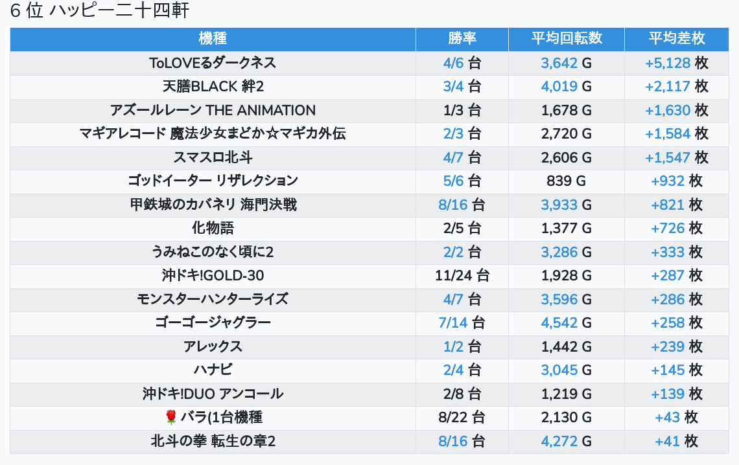This screenshot has height=465, width=739.
Task: Click the 6位 ハッピー二十四軒 heading
Action: tap(100, 12)
